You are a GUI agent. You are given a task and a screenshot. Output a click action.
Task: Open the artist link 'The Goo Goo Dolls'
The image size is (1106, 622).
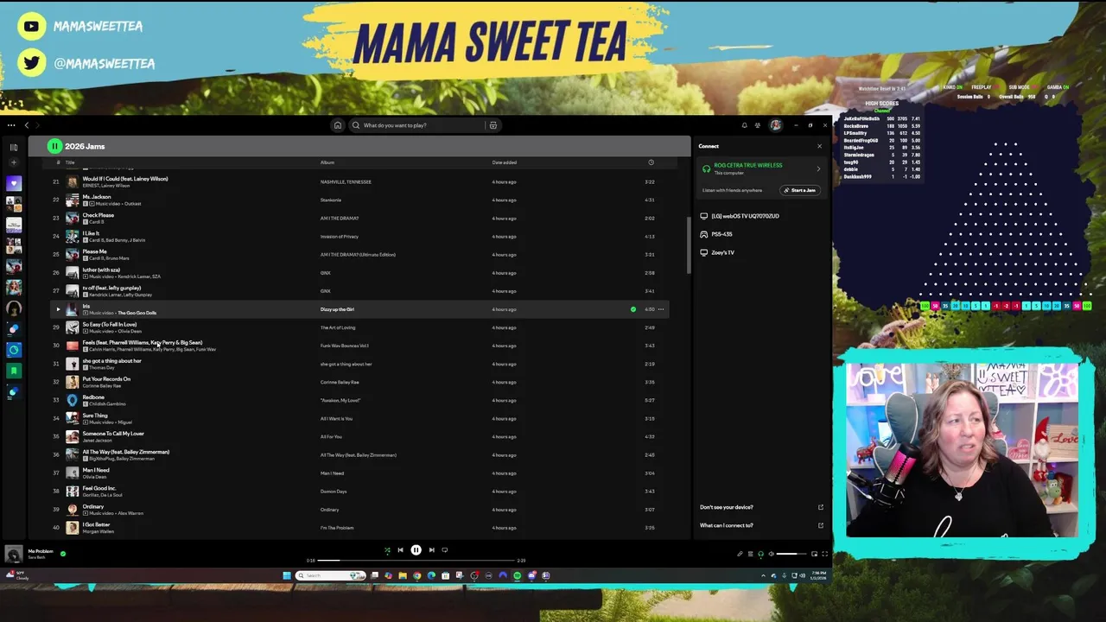click(x=137, y=313)
